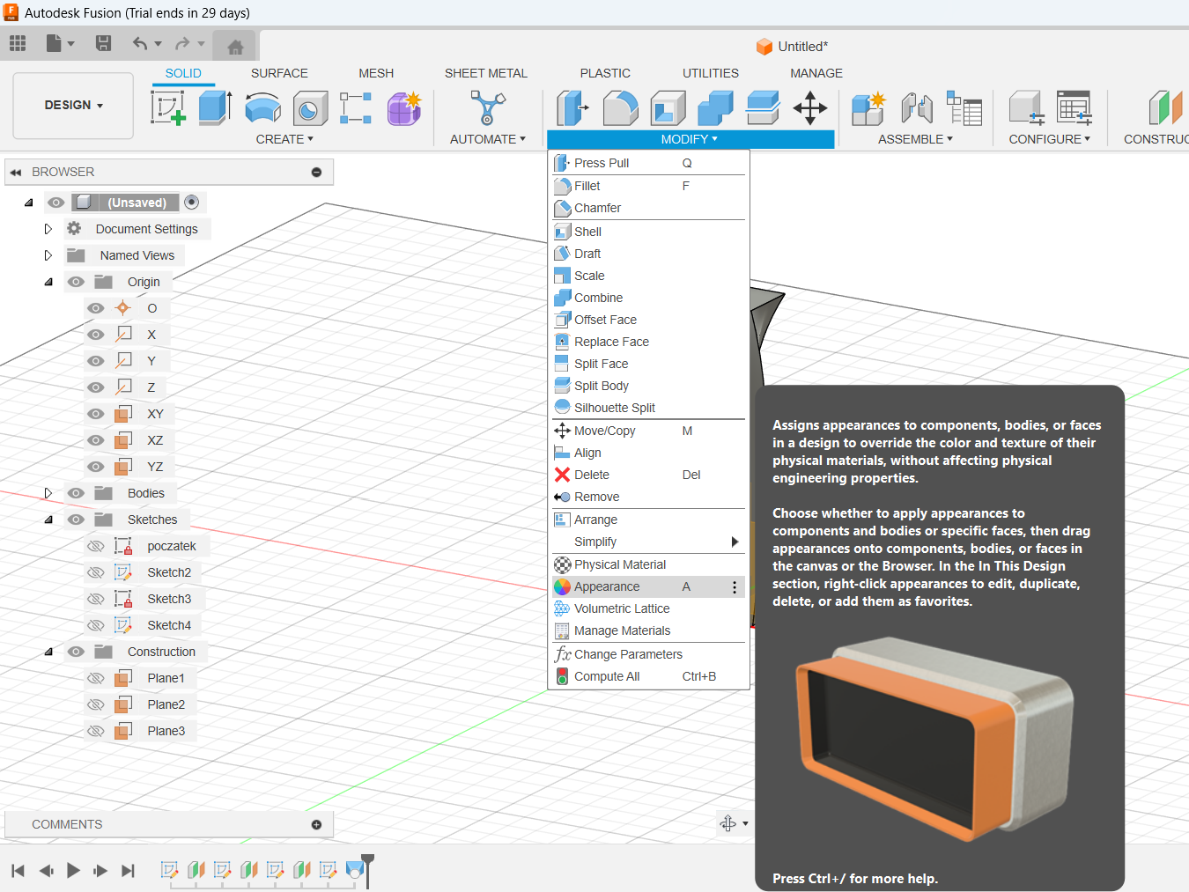Jump to the end of the timeline
The image size is (1189, 892).
(x=128, y=871)
